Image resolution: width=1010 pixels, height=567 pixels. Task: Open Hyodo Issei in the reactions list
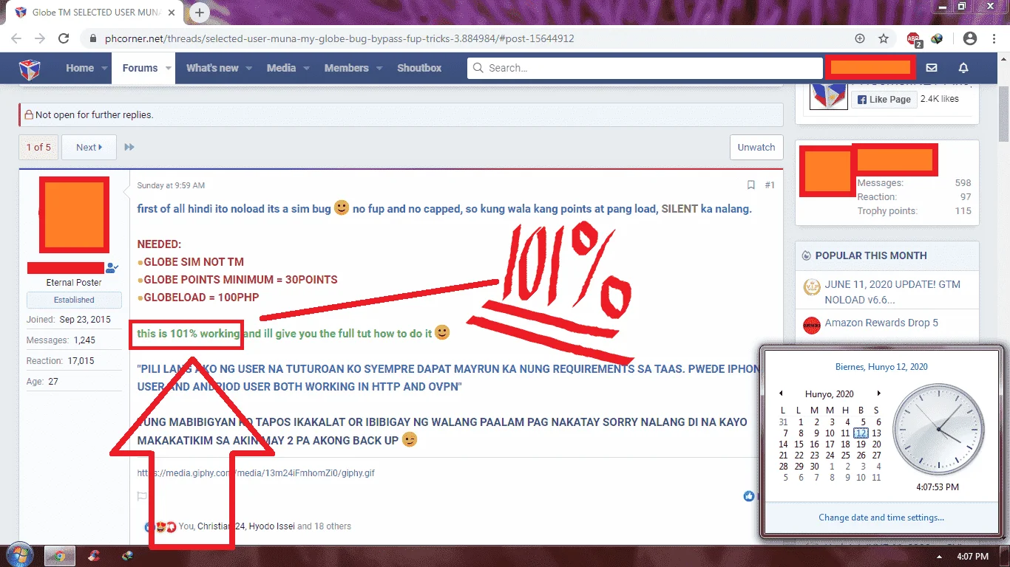pos(270,526)
